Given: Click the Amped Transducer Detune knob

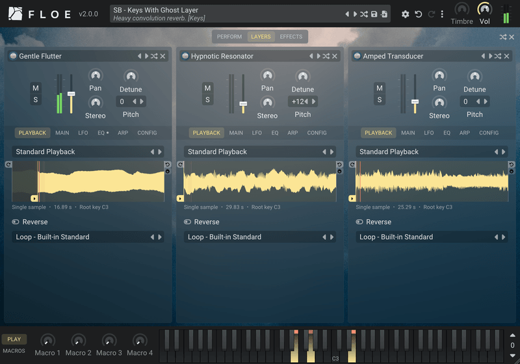Looking at the screenshot, I should pyautogui.click(x=474, y=77).
